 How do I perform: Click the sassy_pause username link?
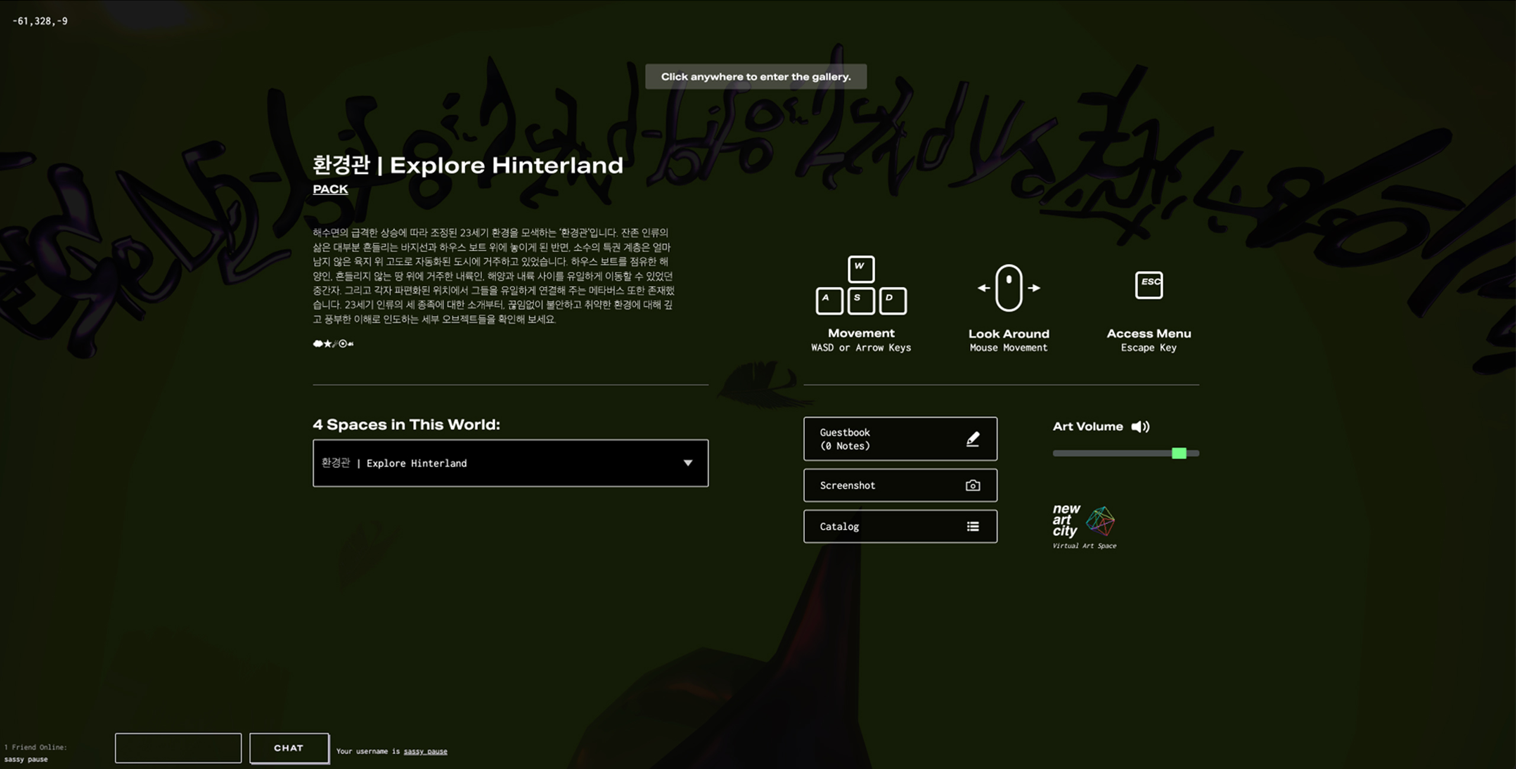(425, 751)
